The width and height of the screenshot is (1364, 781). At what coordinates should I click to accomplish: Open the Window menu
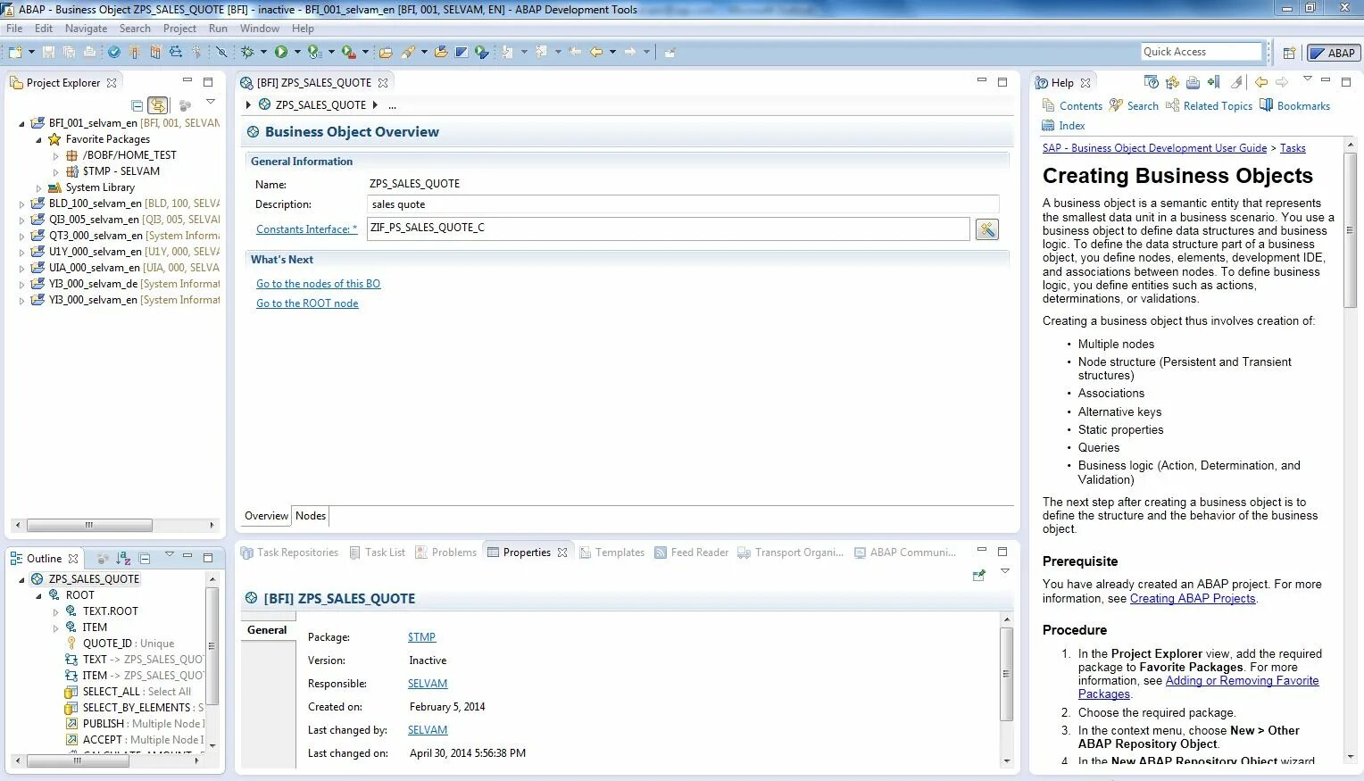[x=260, y=29]
